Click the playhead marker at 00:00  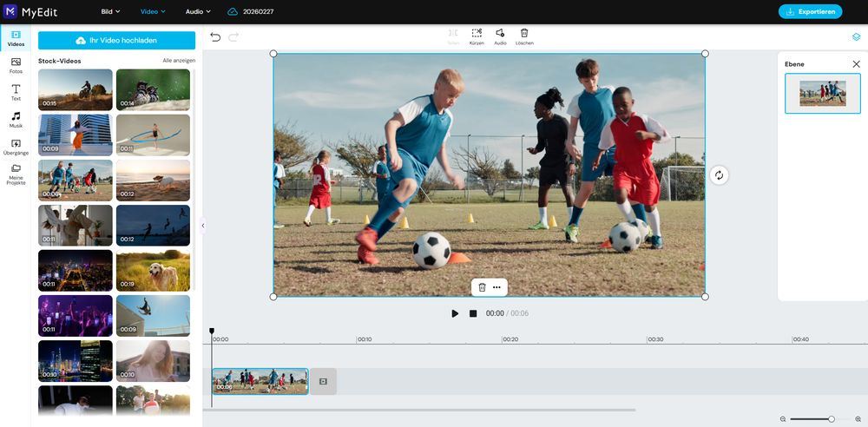click(212, 332)
